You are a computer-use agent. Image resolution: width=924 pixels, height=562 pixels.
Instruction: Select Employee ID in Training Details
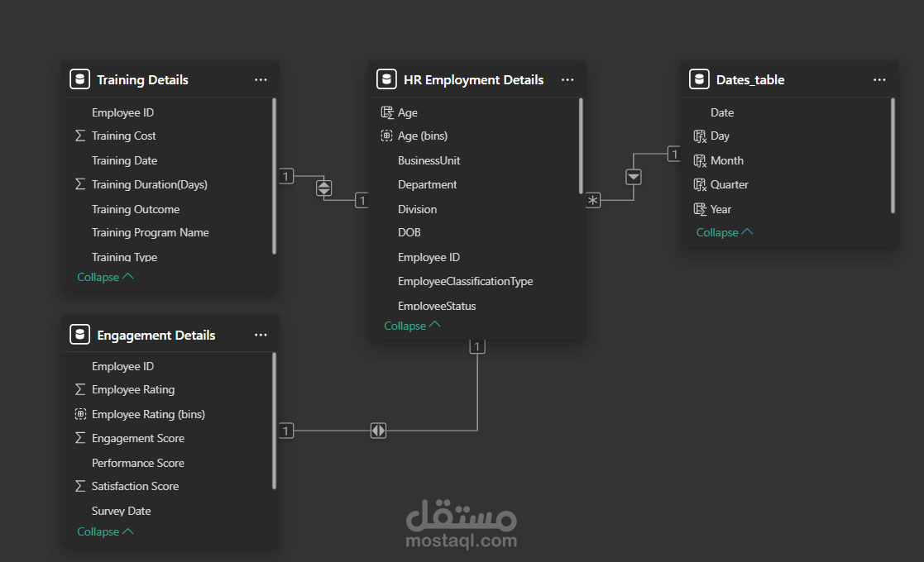click(122, 112)
